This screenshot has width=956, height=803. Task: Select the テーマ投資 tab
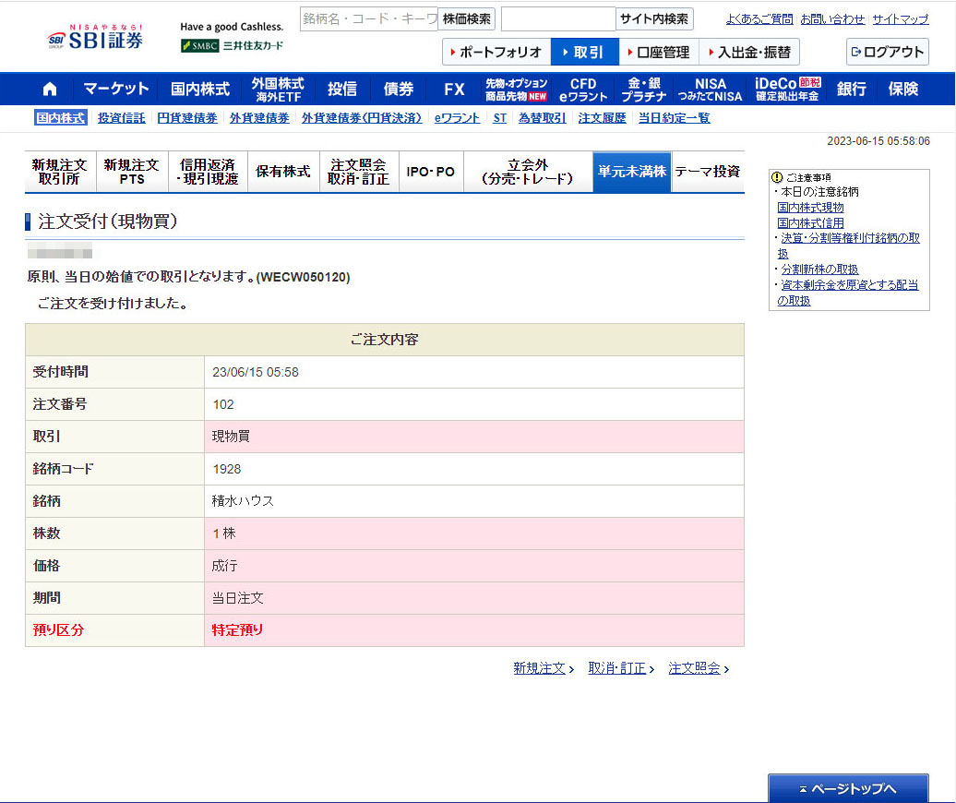pyautogui.click(x=707, y=172)
